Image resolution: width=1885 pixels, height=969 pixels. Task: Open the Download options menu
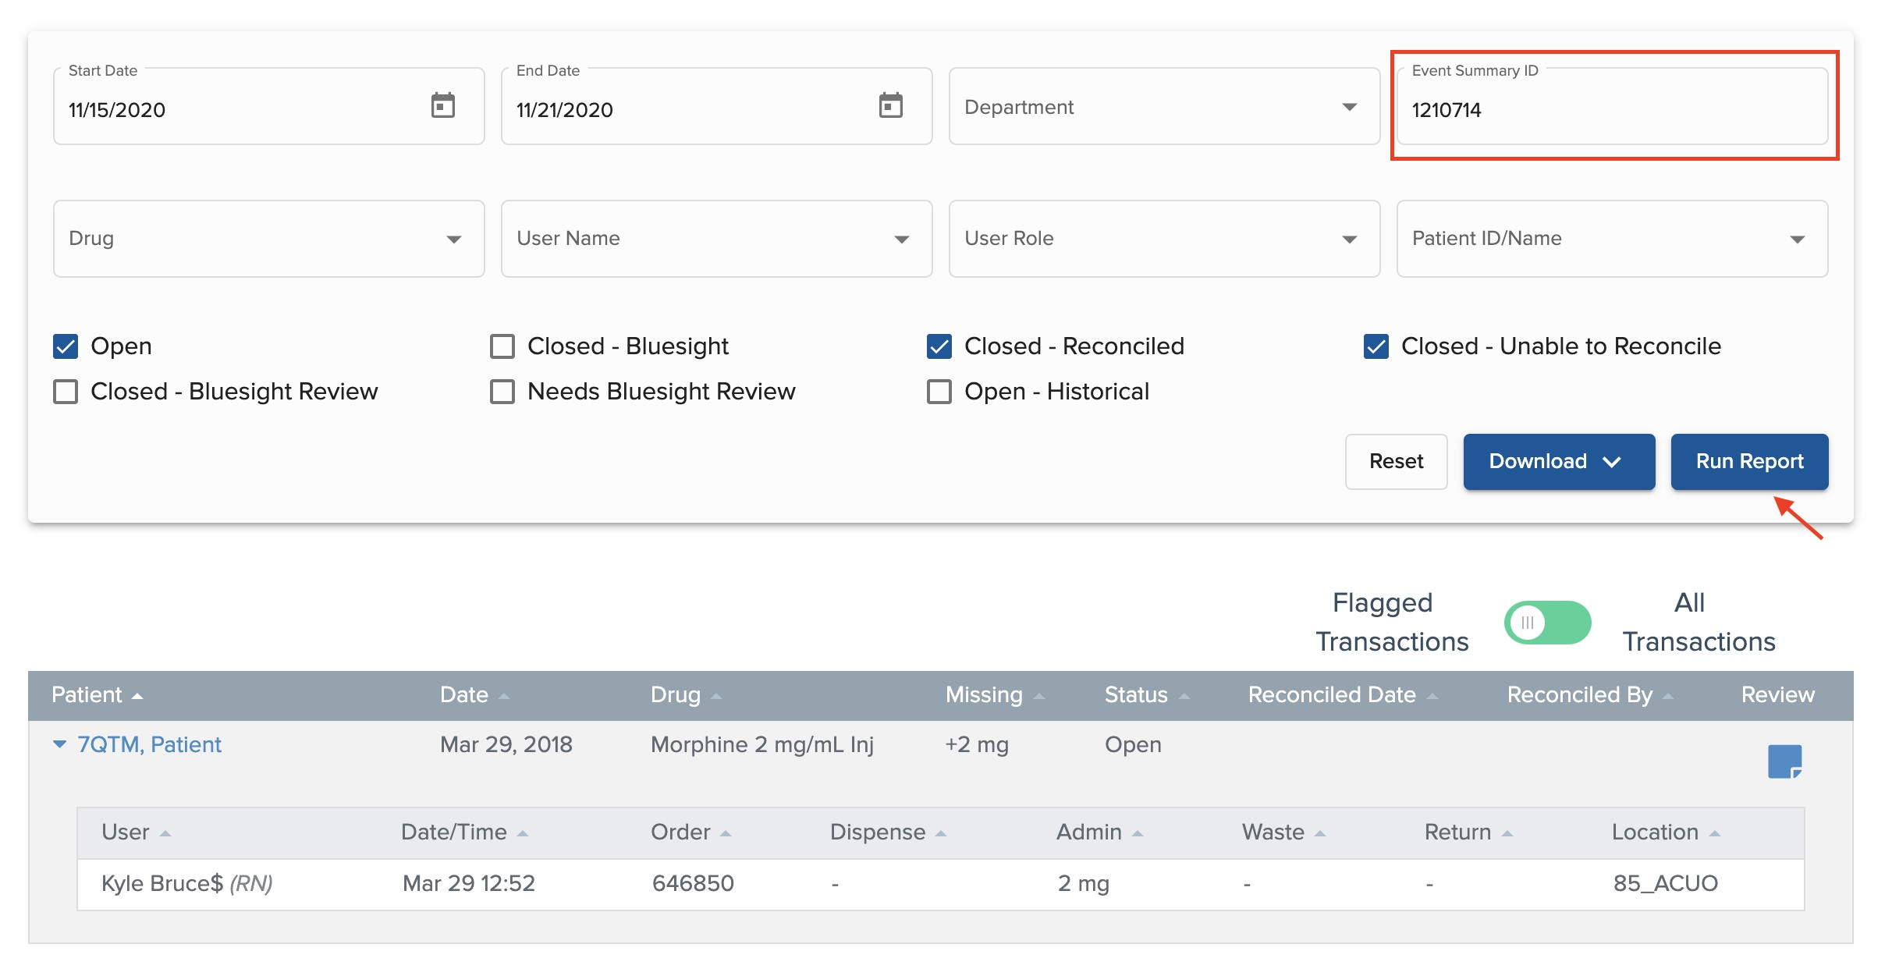pos(1558,462)
